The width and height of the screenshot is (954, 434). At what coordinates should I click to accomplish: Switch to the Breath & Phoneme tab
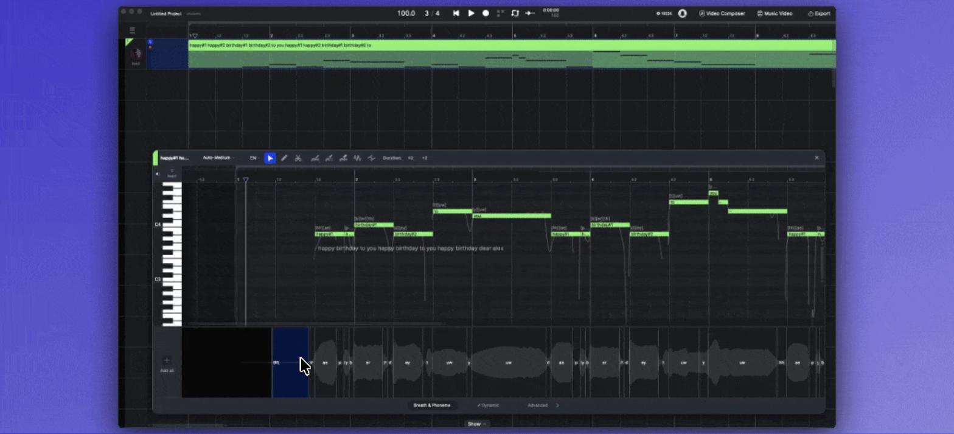coord(432,405)
